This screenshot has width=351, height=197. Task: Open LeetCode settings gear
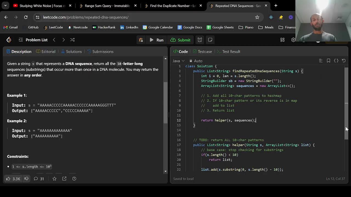pyautogui.click(x=293, y=40)
